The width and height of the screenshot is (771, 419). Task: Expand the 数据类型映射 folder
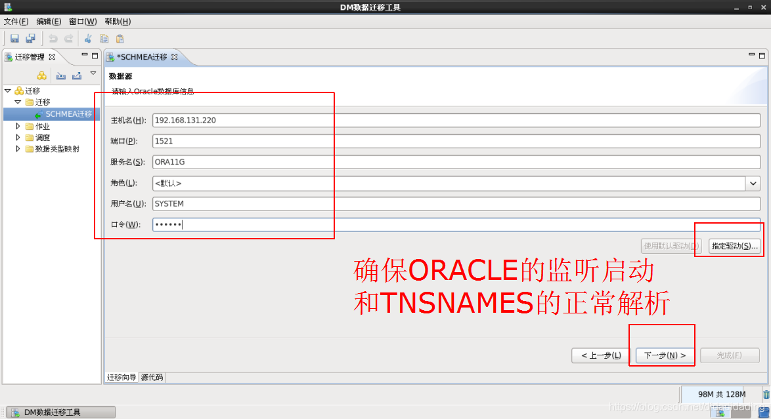point(18,149)
